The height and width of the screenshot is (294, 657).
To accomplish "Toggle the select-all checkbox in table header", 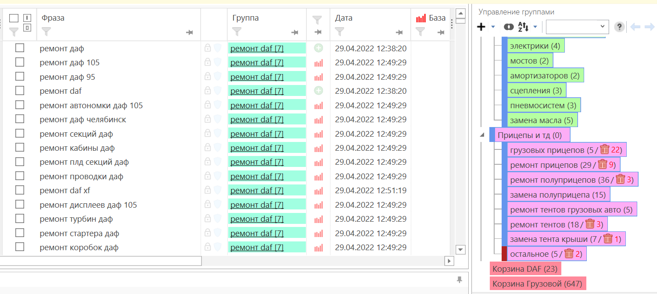I will click(14, 18).
